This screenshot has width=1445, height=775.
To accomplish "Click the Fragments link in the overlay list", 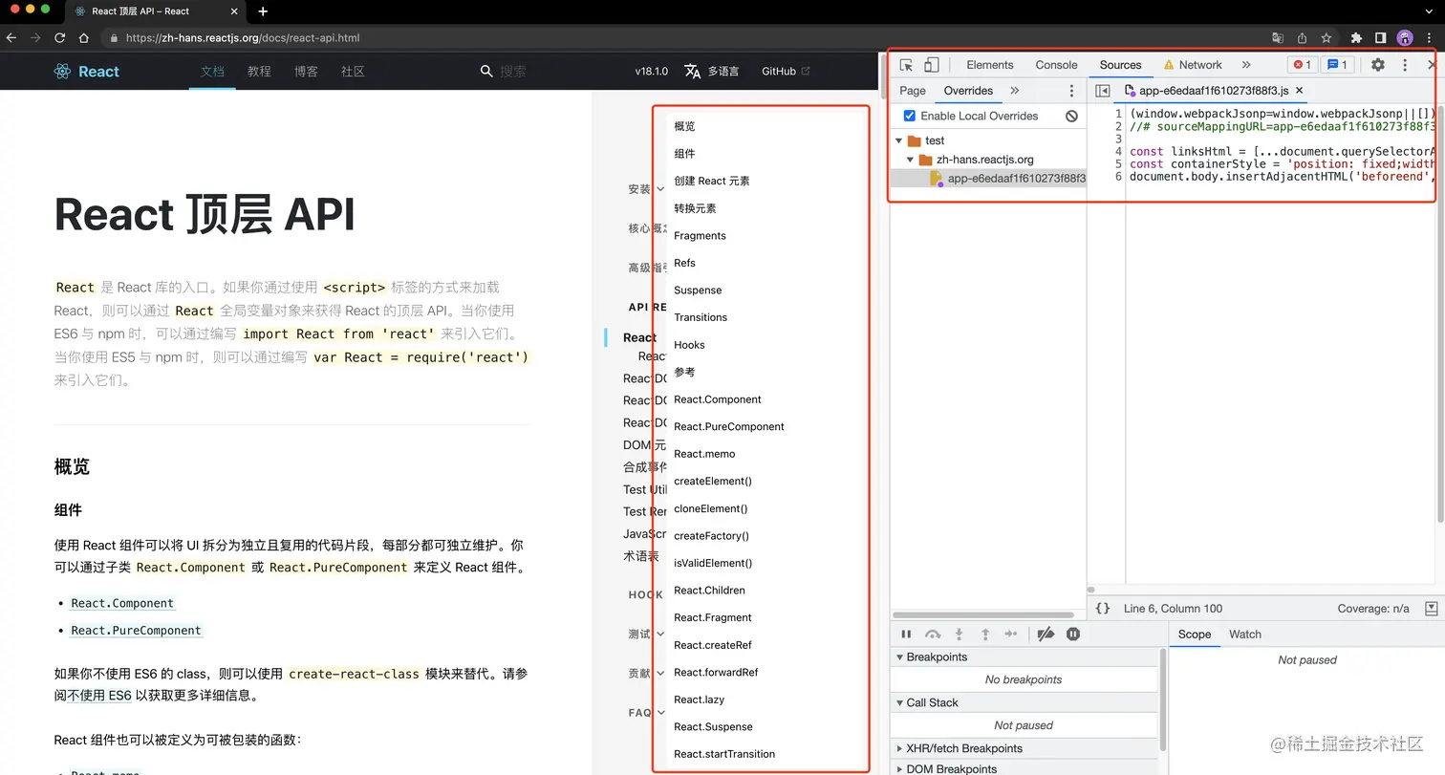I will point(700,236).
